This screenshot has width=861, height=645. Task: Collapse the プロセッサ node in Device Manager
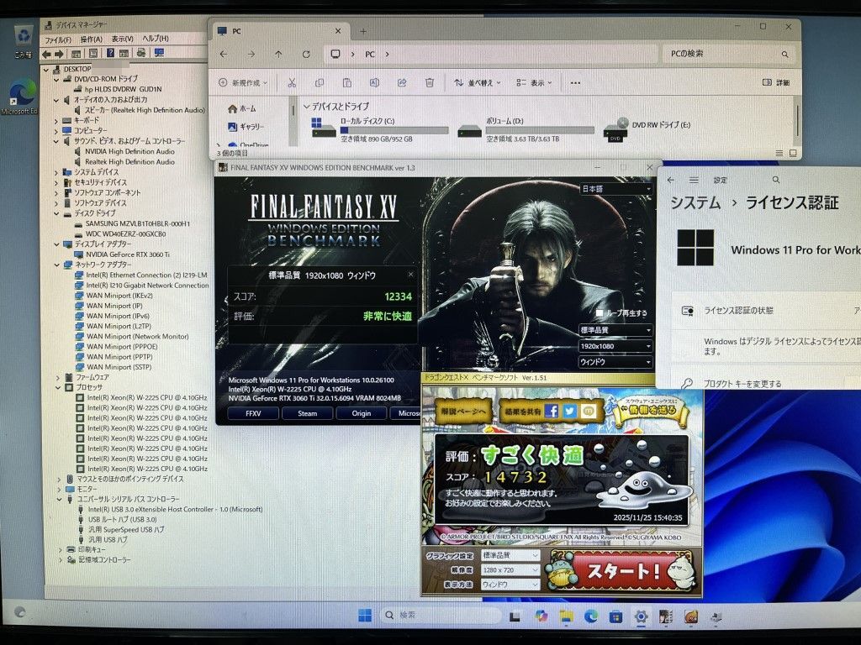point(58,387)
